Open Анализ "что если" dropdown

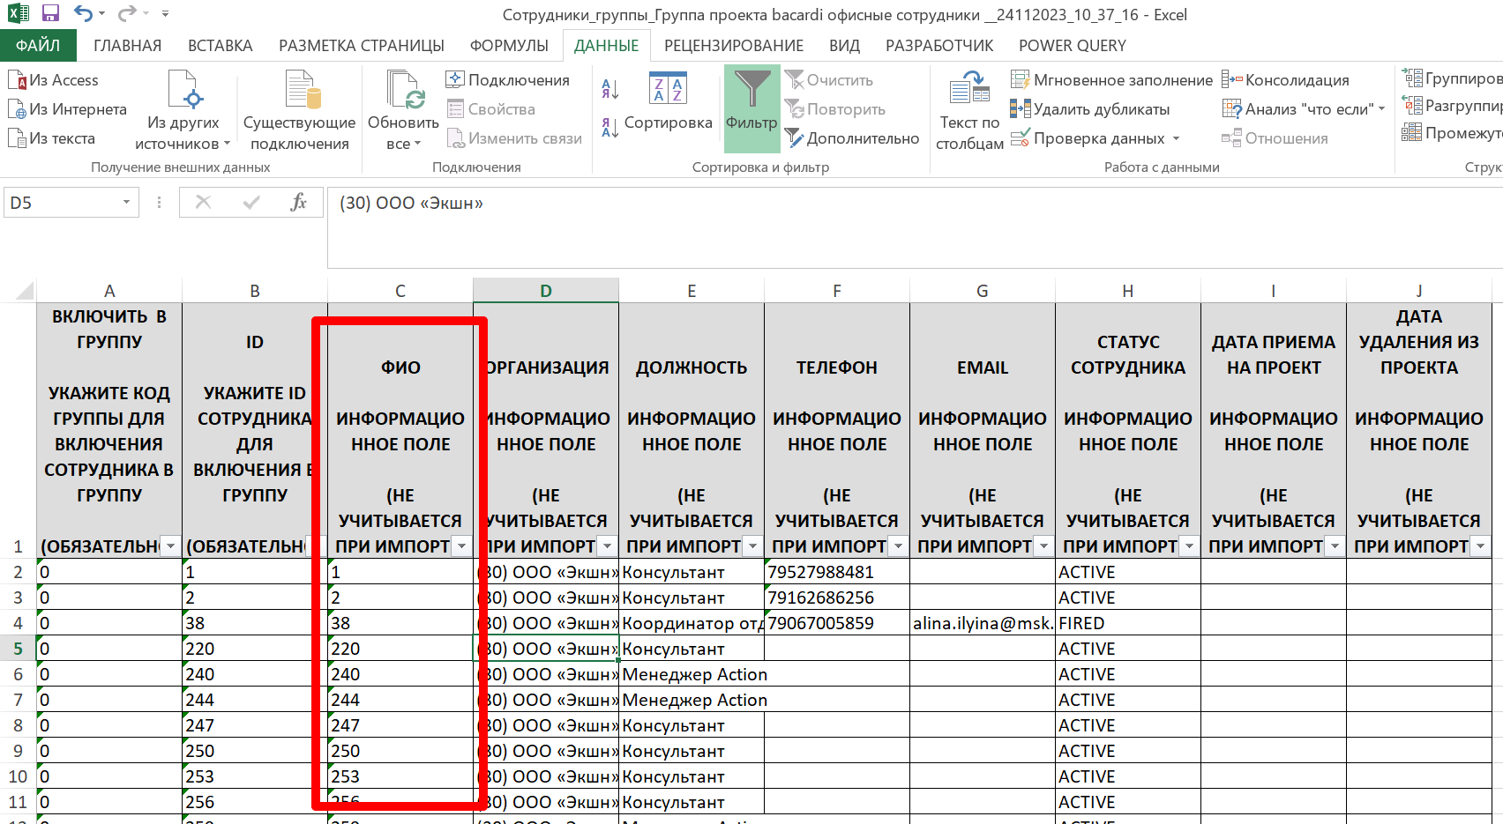[x=1303, y=109]
